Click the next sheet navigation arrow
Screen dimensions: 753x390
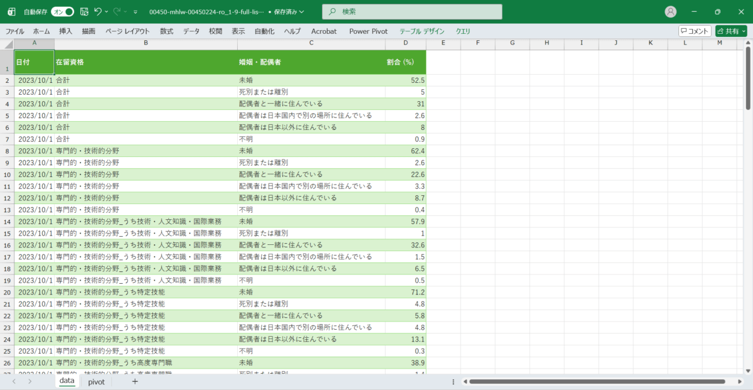coord(30,382)
